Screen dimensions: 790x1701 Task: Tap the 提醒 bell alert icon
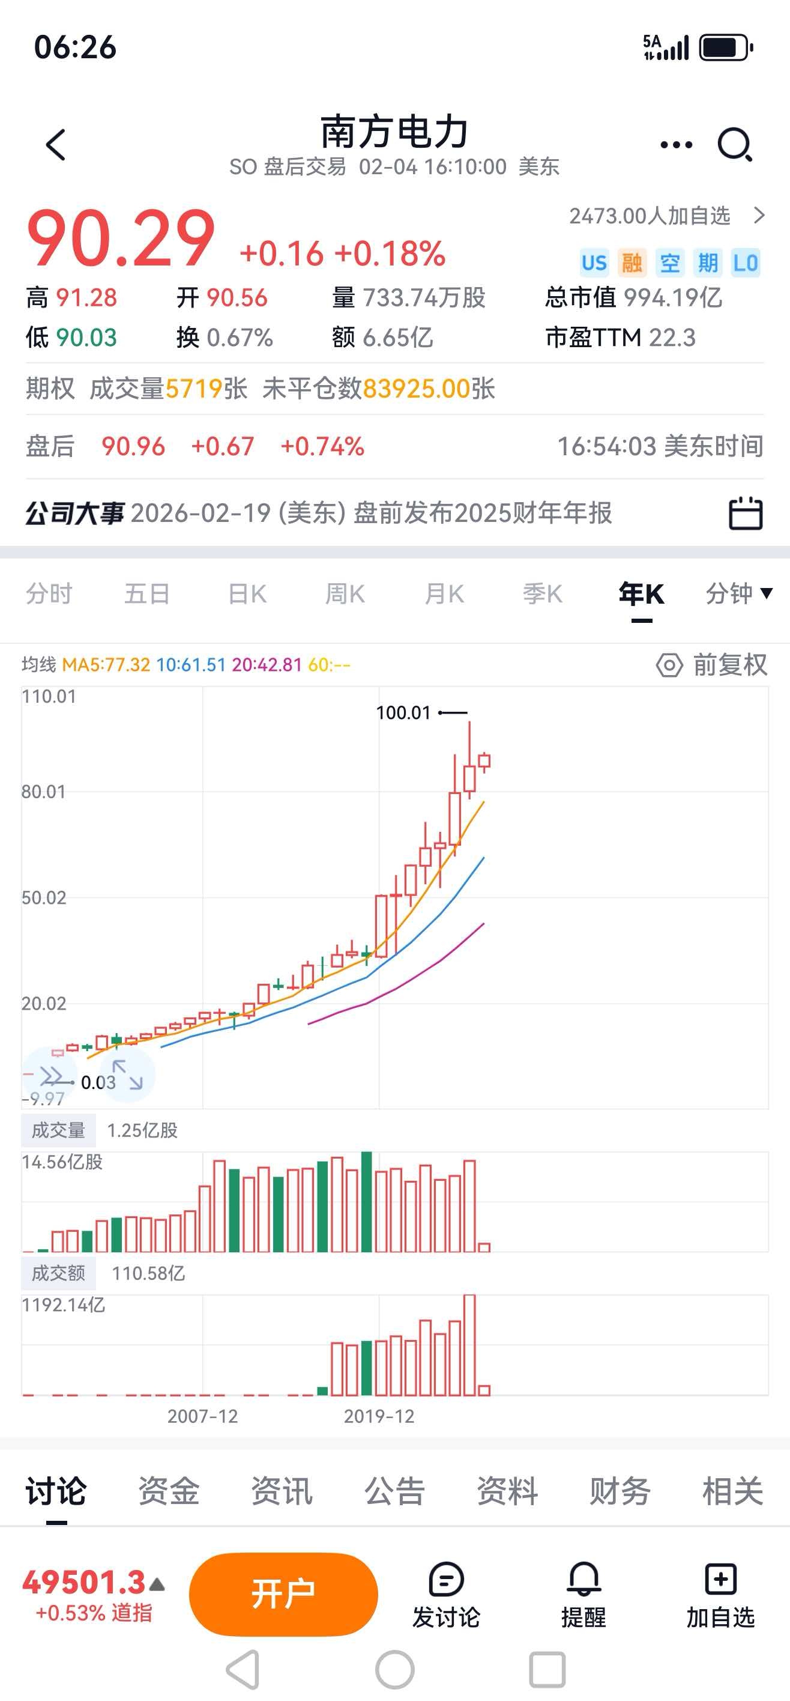point(583,1595)
